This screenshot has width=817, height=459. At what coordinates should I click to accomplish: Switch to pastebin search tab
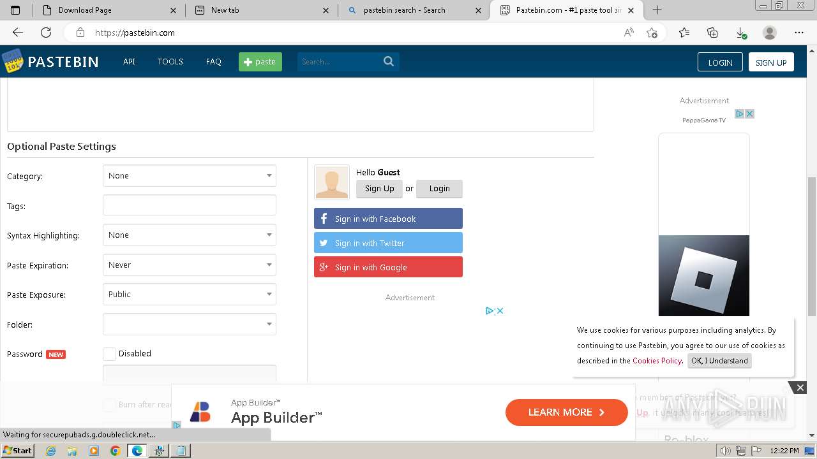[414, 10]
